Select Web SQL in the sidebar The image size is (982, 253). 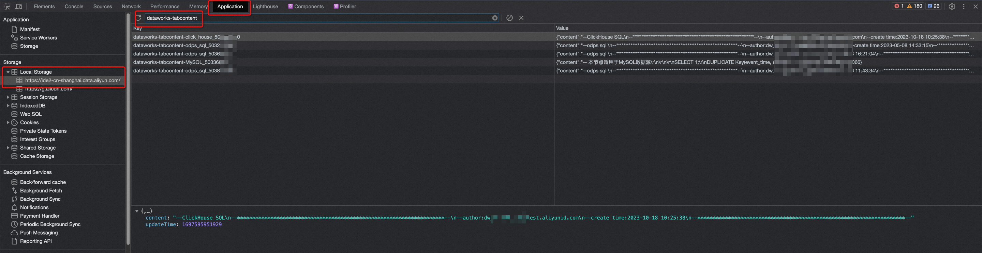click(31, 114)
